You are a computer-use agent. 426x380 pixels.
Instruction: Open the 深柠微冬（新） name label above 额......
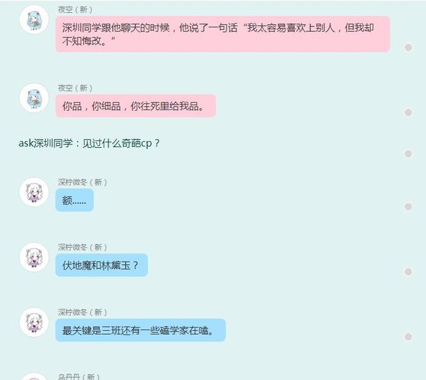point(83,182)
